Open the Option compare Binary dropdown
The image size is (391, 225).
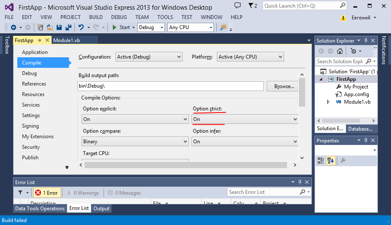pyautogui.click(x=135, y=142)
